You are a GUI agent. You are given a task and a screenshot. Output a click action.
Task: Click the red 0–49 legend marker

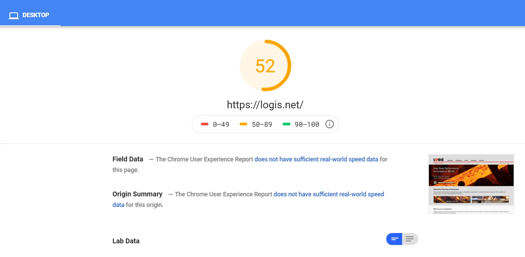pyautogui.click(x=205, y=124)
